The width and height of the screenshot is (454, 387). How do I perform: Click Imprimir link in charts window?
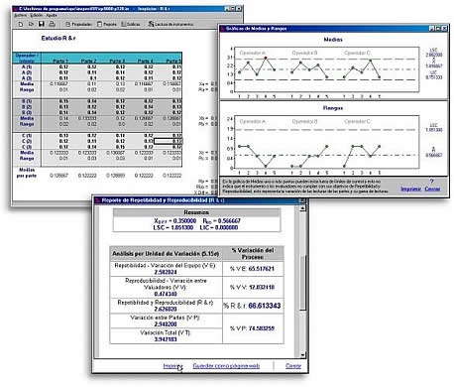click(x=410, y=189)
